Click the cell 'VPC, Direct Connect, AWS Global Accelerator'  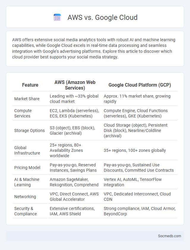click(x=75, y=197)
